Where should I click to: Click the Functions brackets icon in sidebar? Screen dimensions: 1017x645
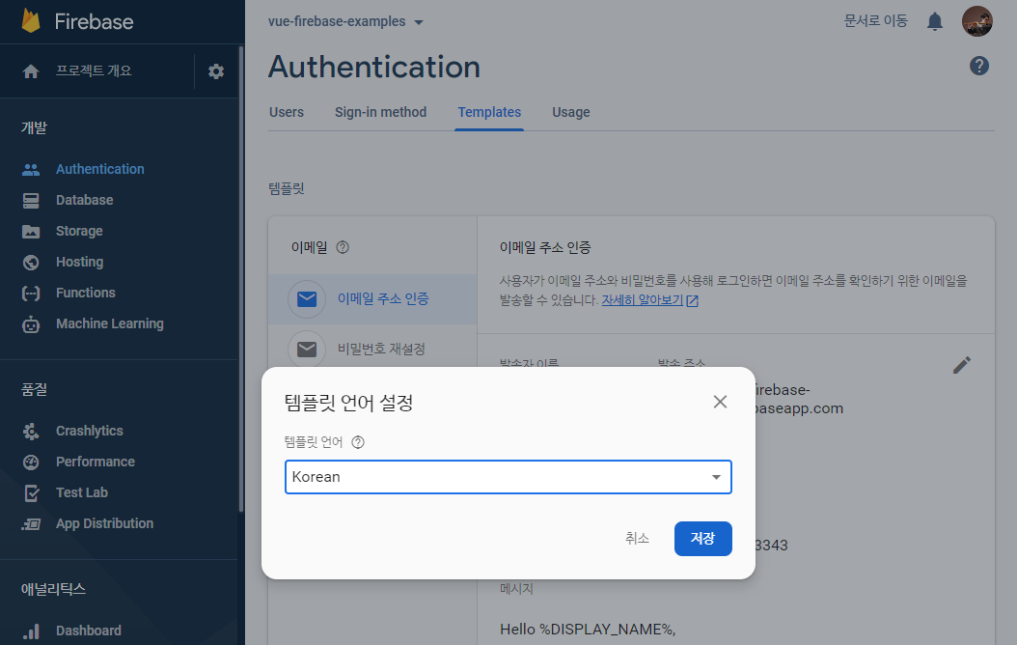[31, 294]
